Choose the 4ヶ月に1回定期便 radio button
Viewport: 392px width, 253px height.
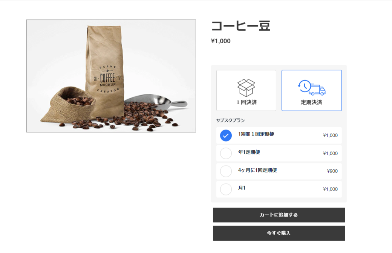click(226, 171)
